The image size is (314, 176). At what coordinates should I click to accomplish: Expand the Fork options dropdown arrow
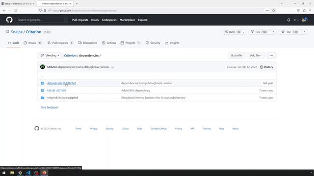273,32
